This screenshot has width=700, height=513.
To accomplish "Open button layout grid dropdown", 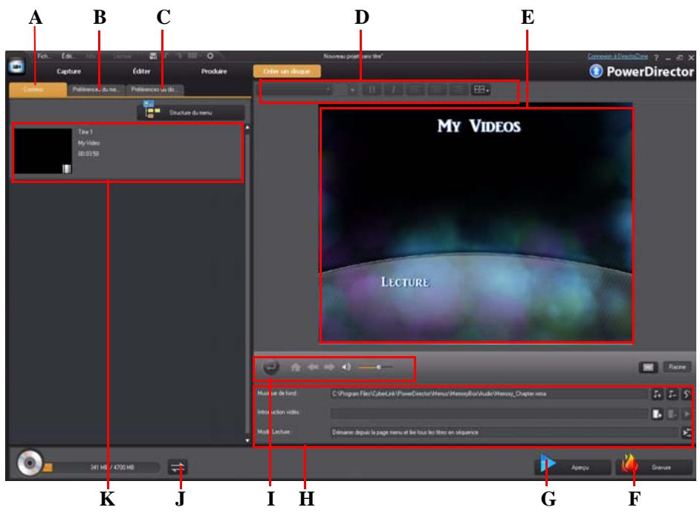I will [x=482, y=90].
